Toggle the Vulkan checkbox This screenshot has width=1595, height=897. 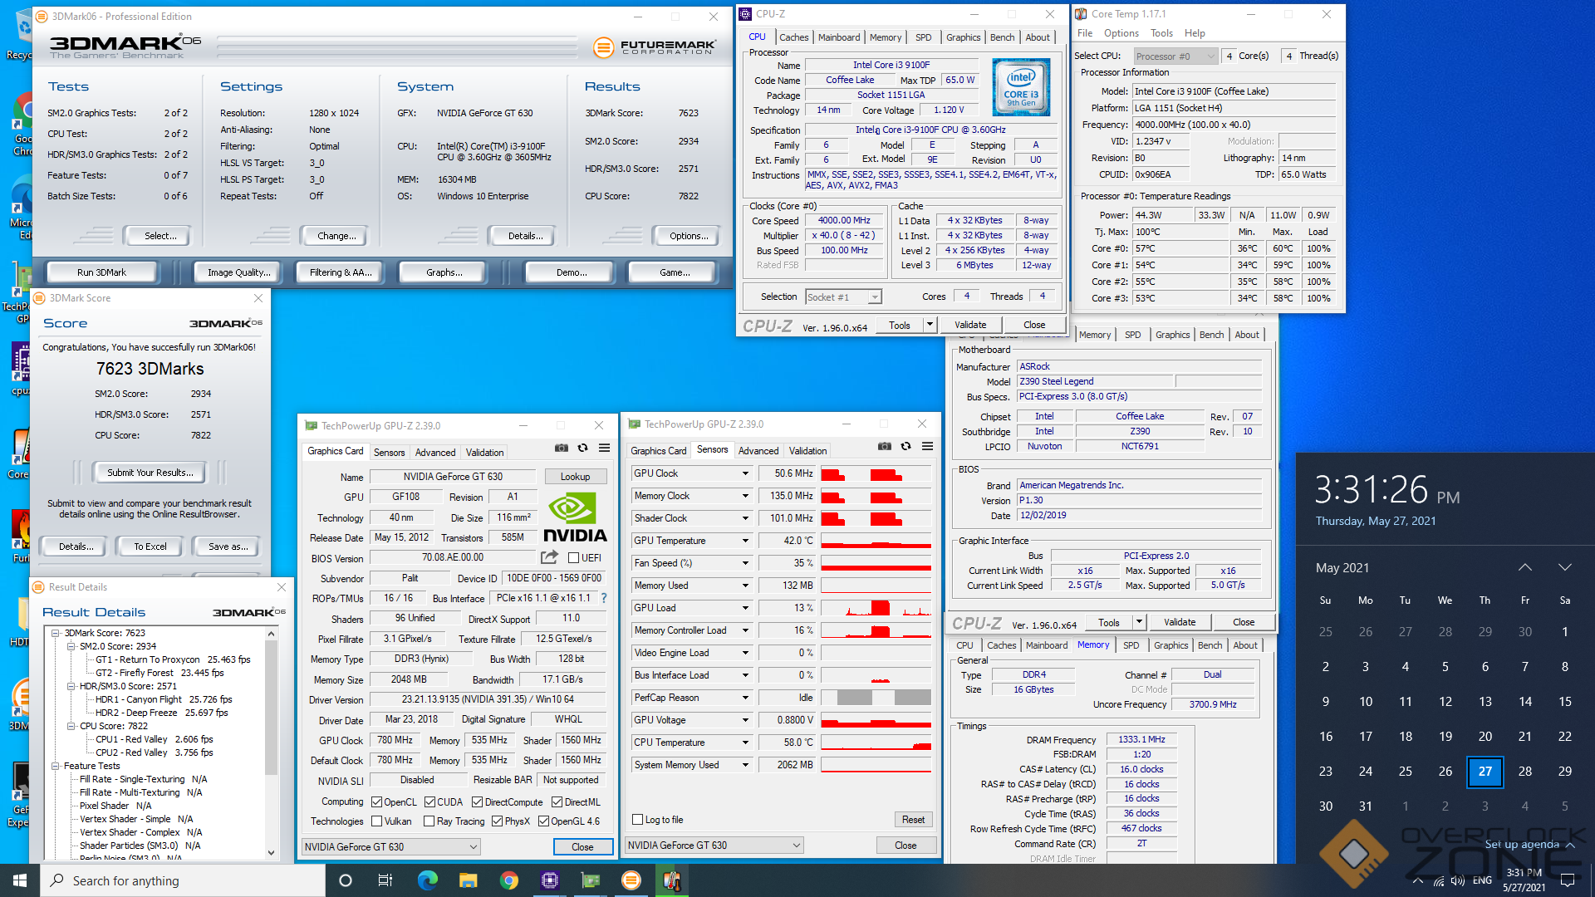click(377, 821)
